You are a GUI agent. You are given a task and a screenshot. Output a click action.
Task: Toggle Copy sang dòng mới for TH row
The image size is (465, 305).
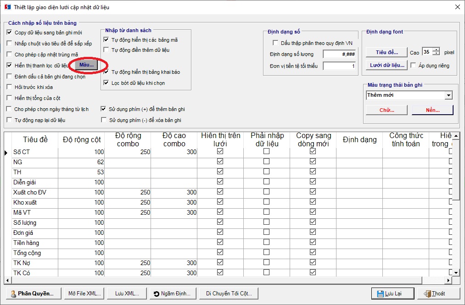[x=313, y=172]
